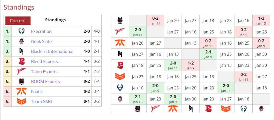Screen dimensions: 274x120
Task: Select the Current tab button
Action: coord(18,21)
